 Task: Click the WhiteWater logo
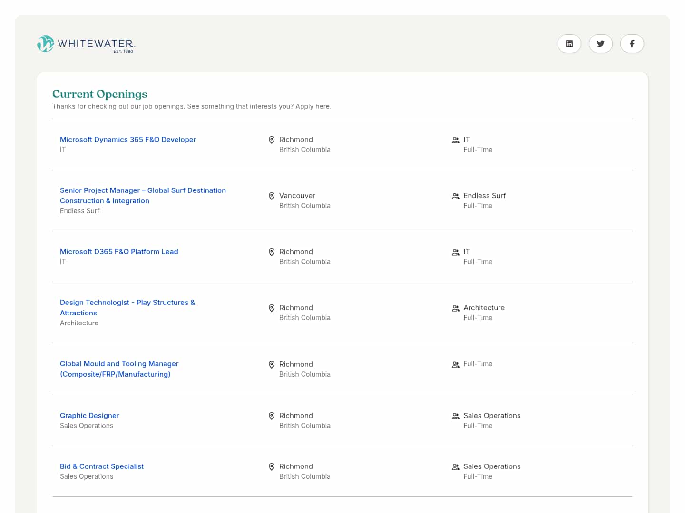[86, 44]
